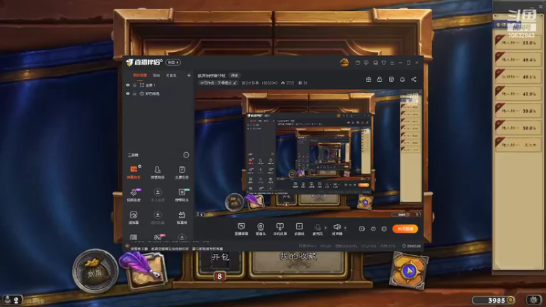Screen dimensions: 546x307
Task: Select the deck entry showing 49.1%
Action: coord(518,76)
